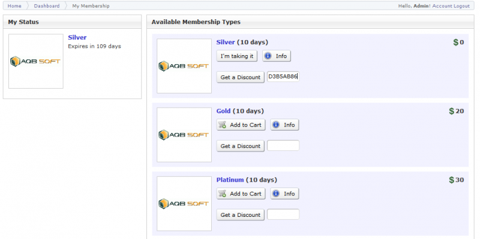Go to Home in the breadcrumb
The width and height of the screenshot is (480, 239).
pos(14,6)
